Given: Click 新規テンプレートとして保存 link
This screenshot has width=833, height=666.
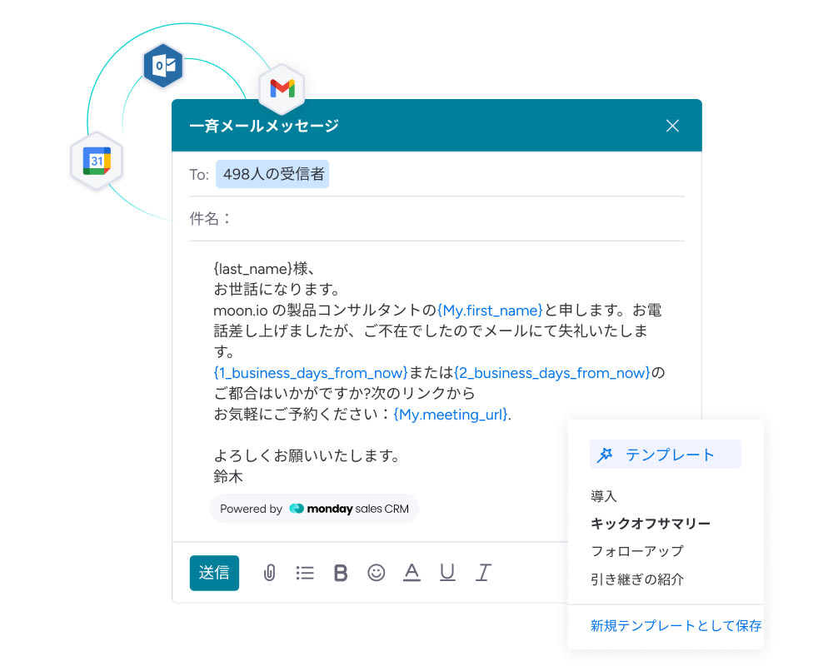Looking at the screenshot, I should coord(676,626).
